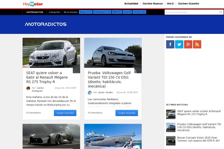Open the Km 0 menu

point(170,4)
